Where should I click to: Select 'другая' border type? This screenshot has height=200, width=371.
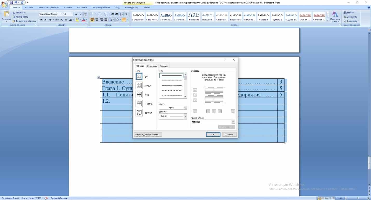pos(139,113)
